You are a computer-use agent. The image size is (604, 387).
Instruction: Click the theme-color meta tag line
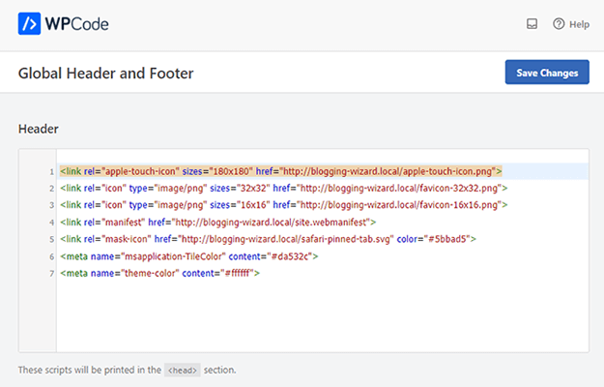point(159,273)
